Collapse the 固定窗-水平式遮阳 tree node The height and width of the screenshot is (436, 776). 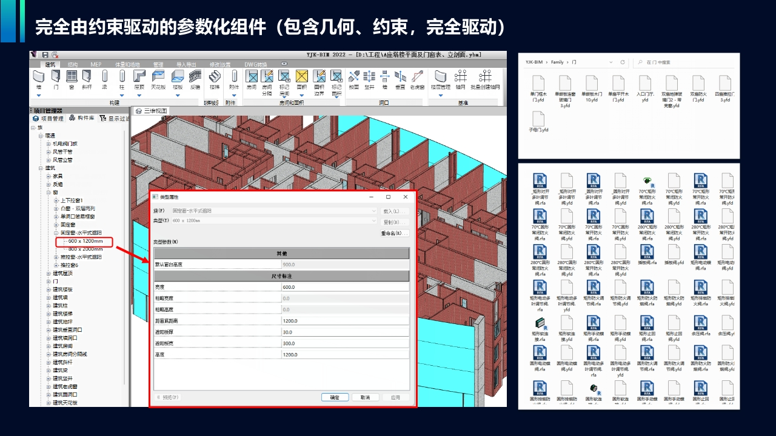tap(56, 233)
